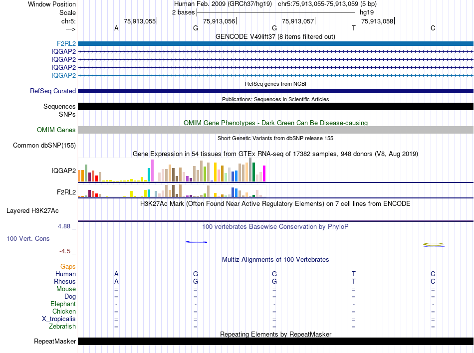Click position label 75,913,056
Screen dimensions: 474x353
click(x=219, y=21)
